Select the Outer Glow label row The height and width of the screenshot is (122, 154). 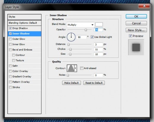24,39
